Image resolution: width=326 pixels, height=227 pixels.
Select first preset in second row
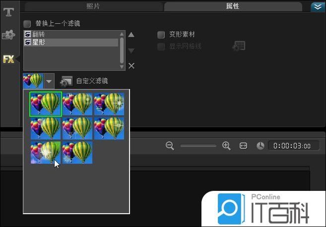(x=46, y=128)
